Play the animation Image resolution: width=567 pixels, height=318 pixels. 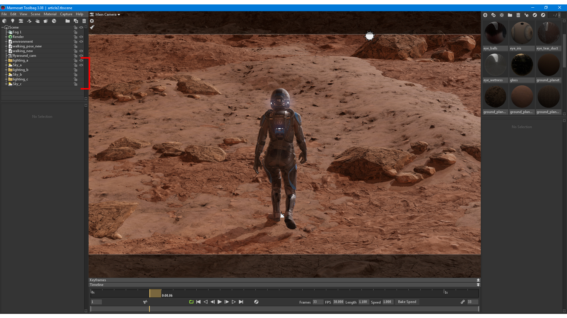tap(220, 302)
